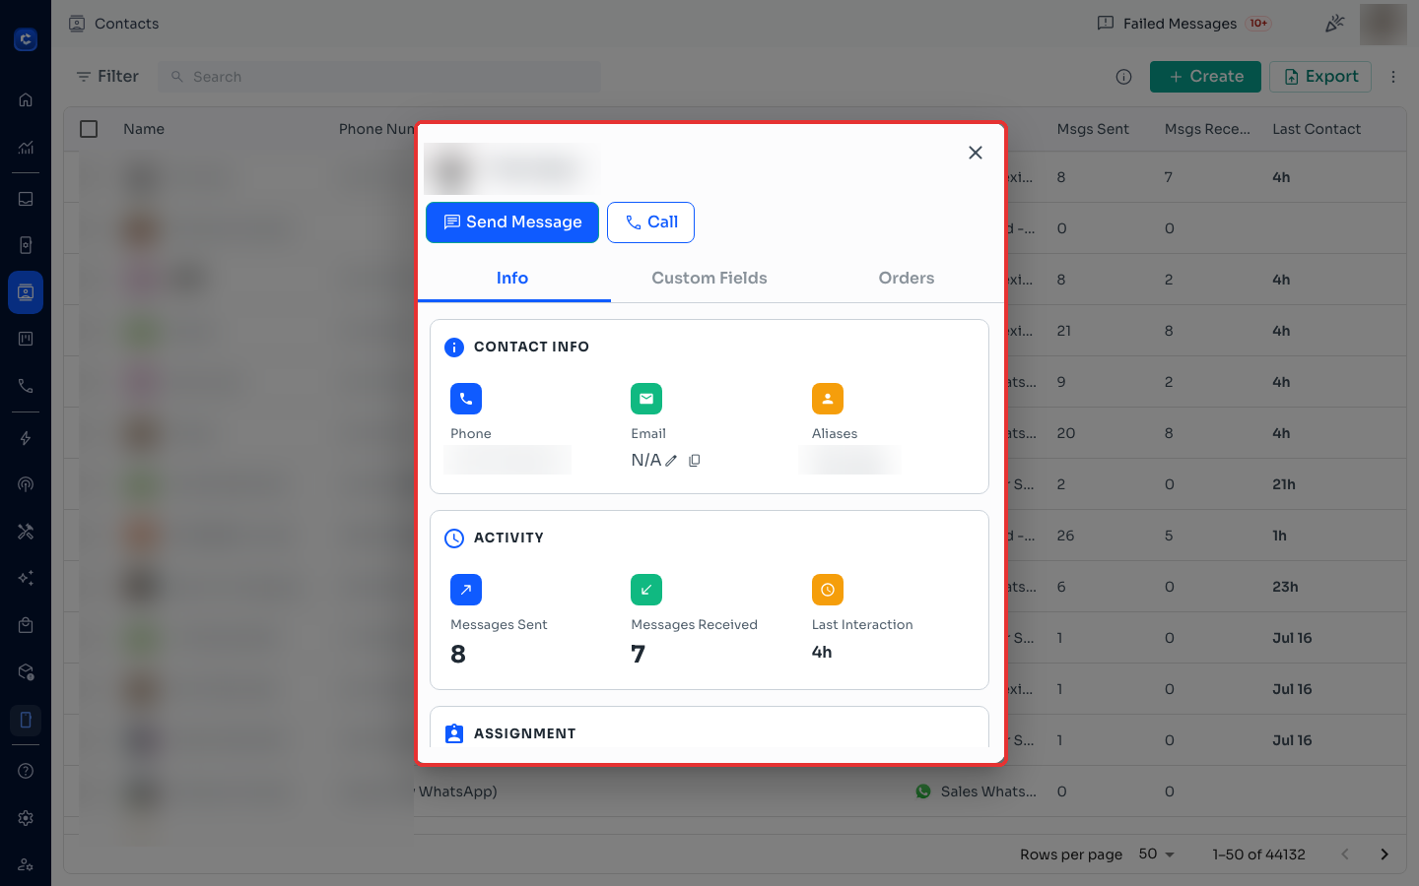Open the help question mark icon
This screenshot has width=1419, height=886.
(x=26, y=771)
